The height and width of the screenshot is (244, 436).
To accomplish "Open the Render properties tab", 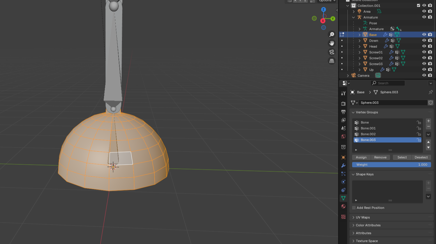I will pos(343,103).
